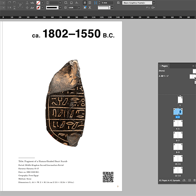Delete selected pages with trash icon
This screenshot has width=196, height=196.
pyautogui.click(x=194, y=180)
